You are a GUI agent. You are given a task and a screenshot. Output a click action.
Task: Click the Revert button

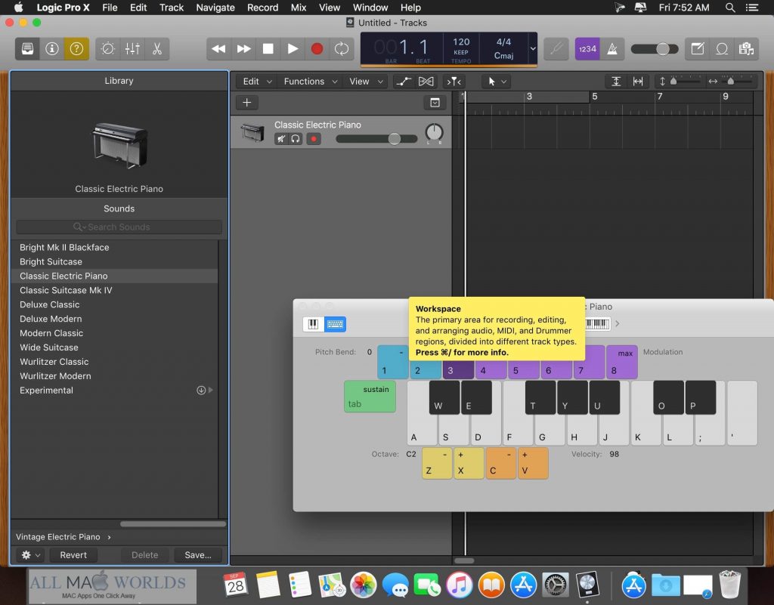click(x=73, y=555)
